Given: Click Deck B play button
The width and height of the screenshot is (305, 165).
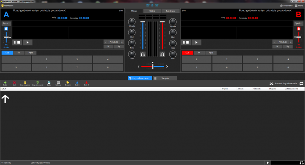Looking at the screenshot, I should (196, 43).
